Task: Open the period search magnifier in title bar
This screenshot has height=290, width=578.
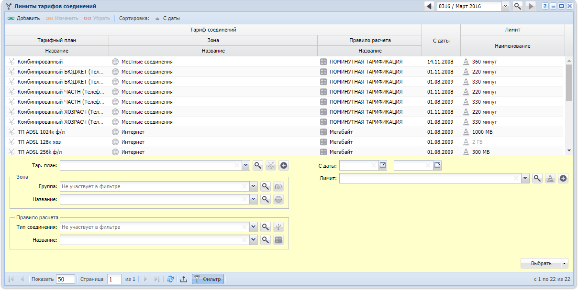Action: coord(518,6)
